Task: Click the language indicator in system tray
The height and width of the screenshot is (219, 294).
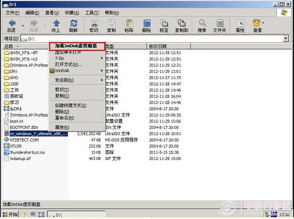Action: [274, 214]
